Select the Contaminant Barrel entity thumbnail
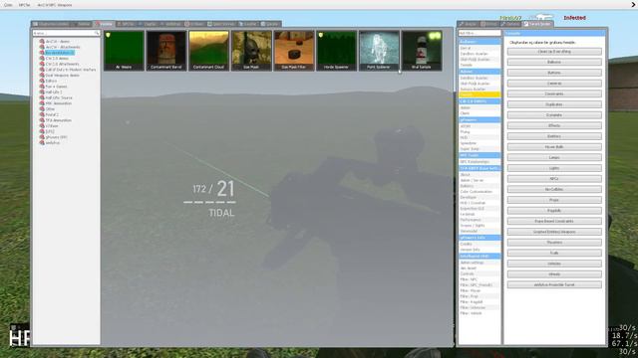Screen dimensions: 638x358 (166, 51)
